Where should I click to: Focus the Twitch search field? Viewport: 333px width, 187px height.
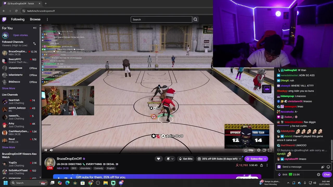pyautogui.click(x=161, y=19)
